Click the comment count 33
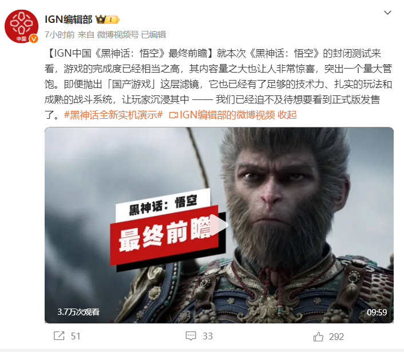The image size is (404, 352). (208, 336)
